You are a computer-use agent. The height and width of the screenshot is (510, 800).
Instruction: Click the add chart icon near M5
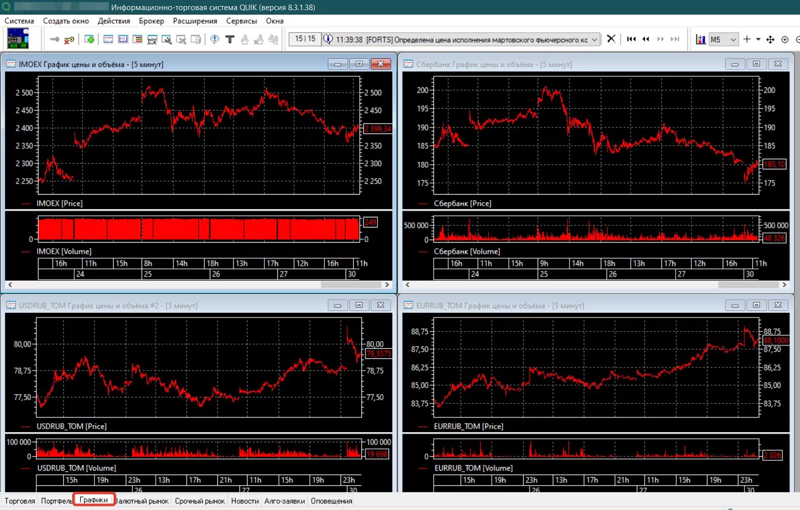pos(700,39)
